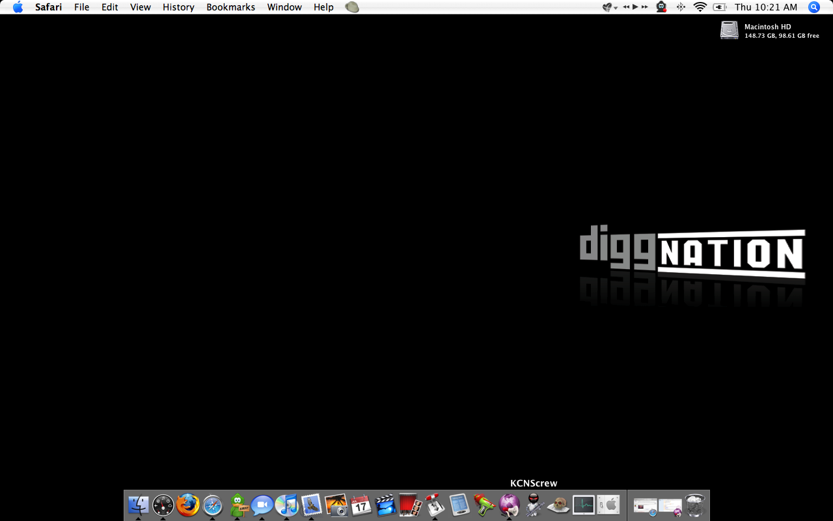Image resolution: width=833 pixels, height=521 pixels.
Task: Open the Edit menu
Action: point(109,7)
